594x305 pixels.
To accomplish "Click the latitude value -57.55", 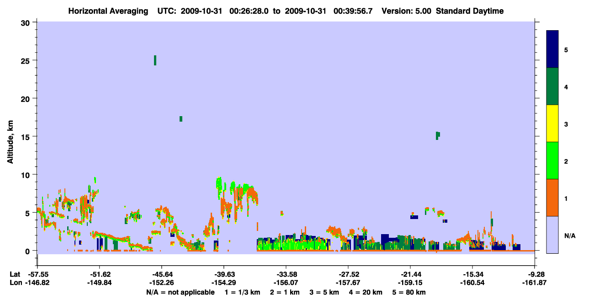I will coord(37,274).
